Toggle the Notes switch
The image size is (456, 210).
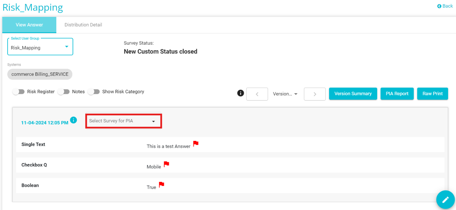tap(64, 92)
